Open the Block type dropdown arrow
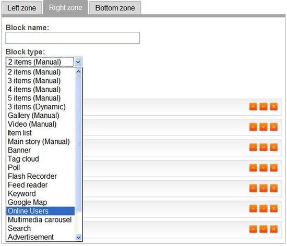 click(x=78, y=62)
